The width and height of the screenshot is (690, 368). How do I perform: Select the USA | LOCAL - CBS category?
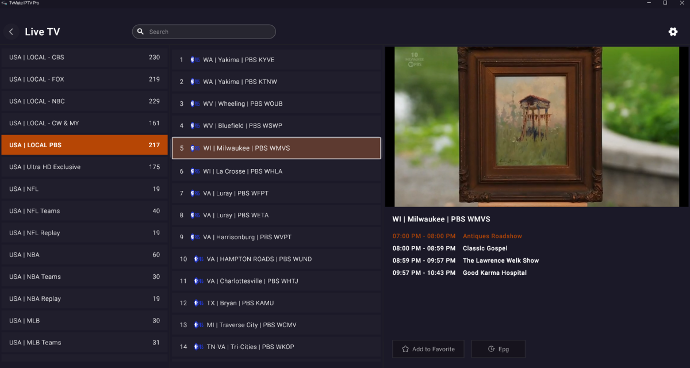click(x=84, y=57)
